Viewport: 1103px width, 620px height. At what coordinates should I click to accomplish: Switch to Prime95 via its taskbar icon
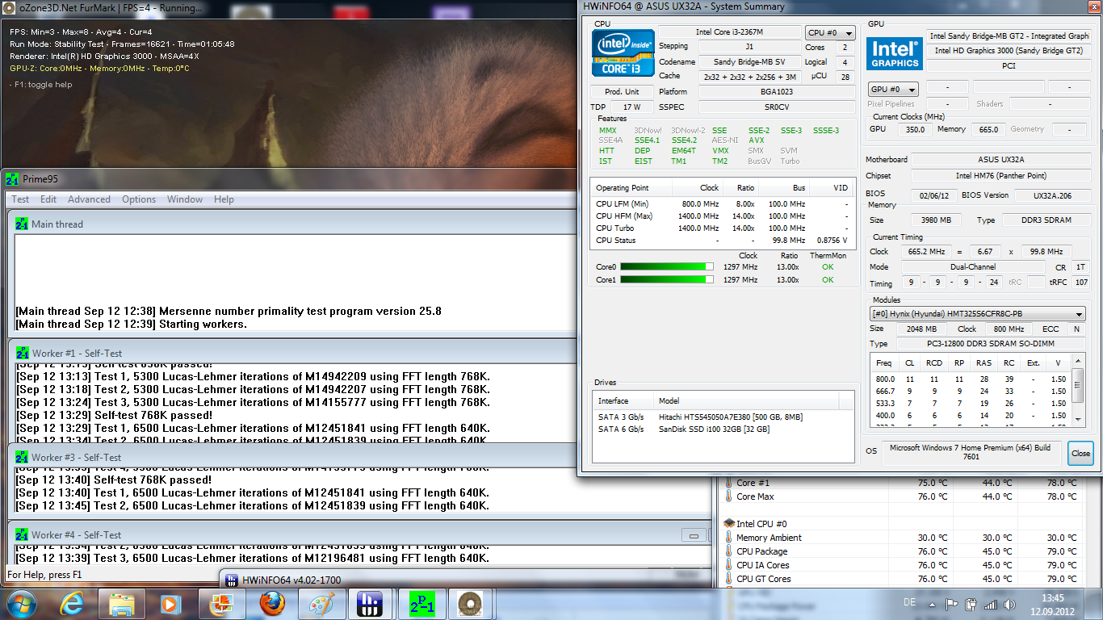click(421, 604)
